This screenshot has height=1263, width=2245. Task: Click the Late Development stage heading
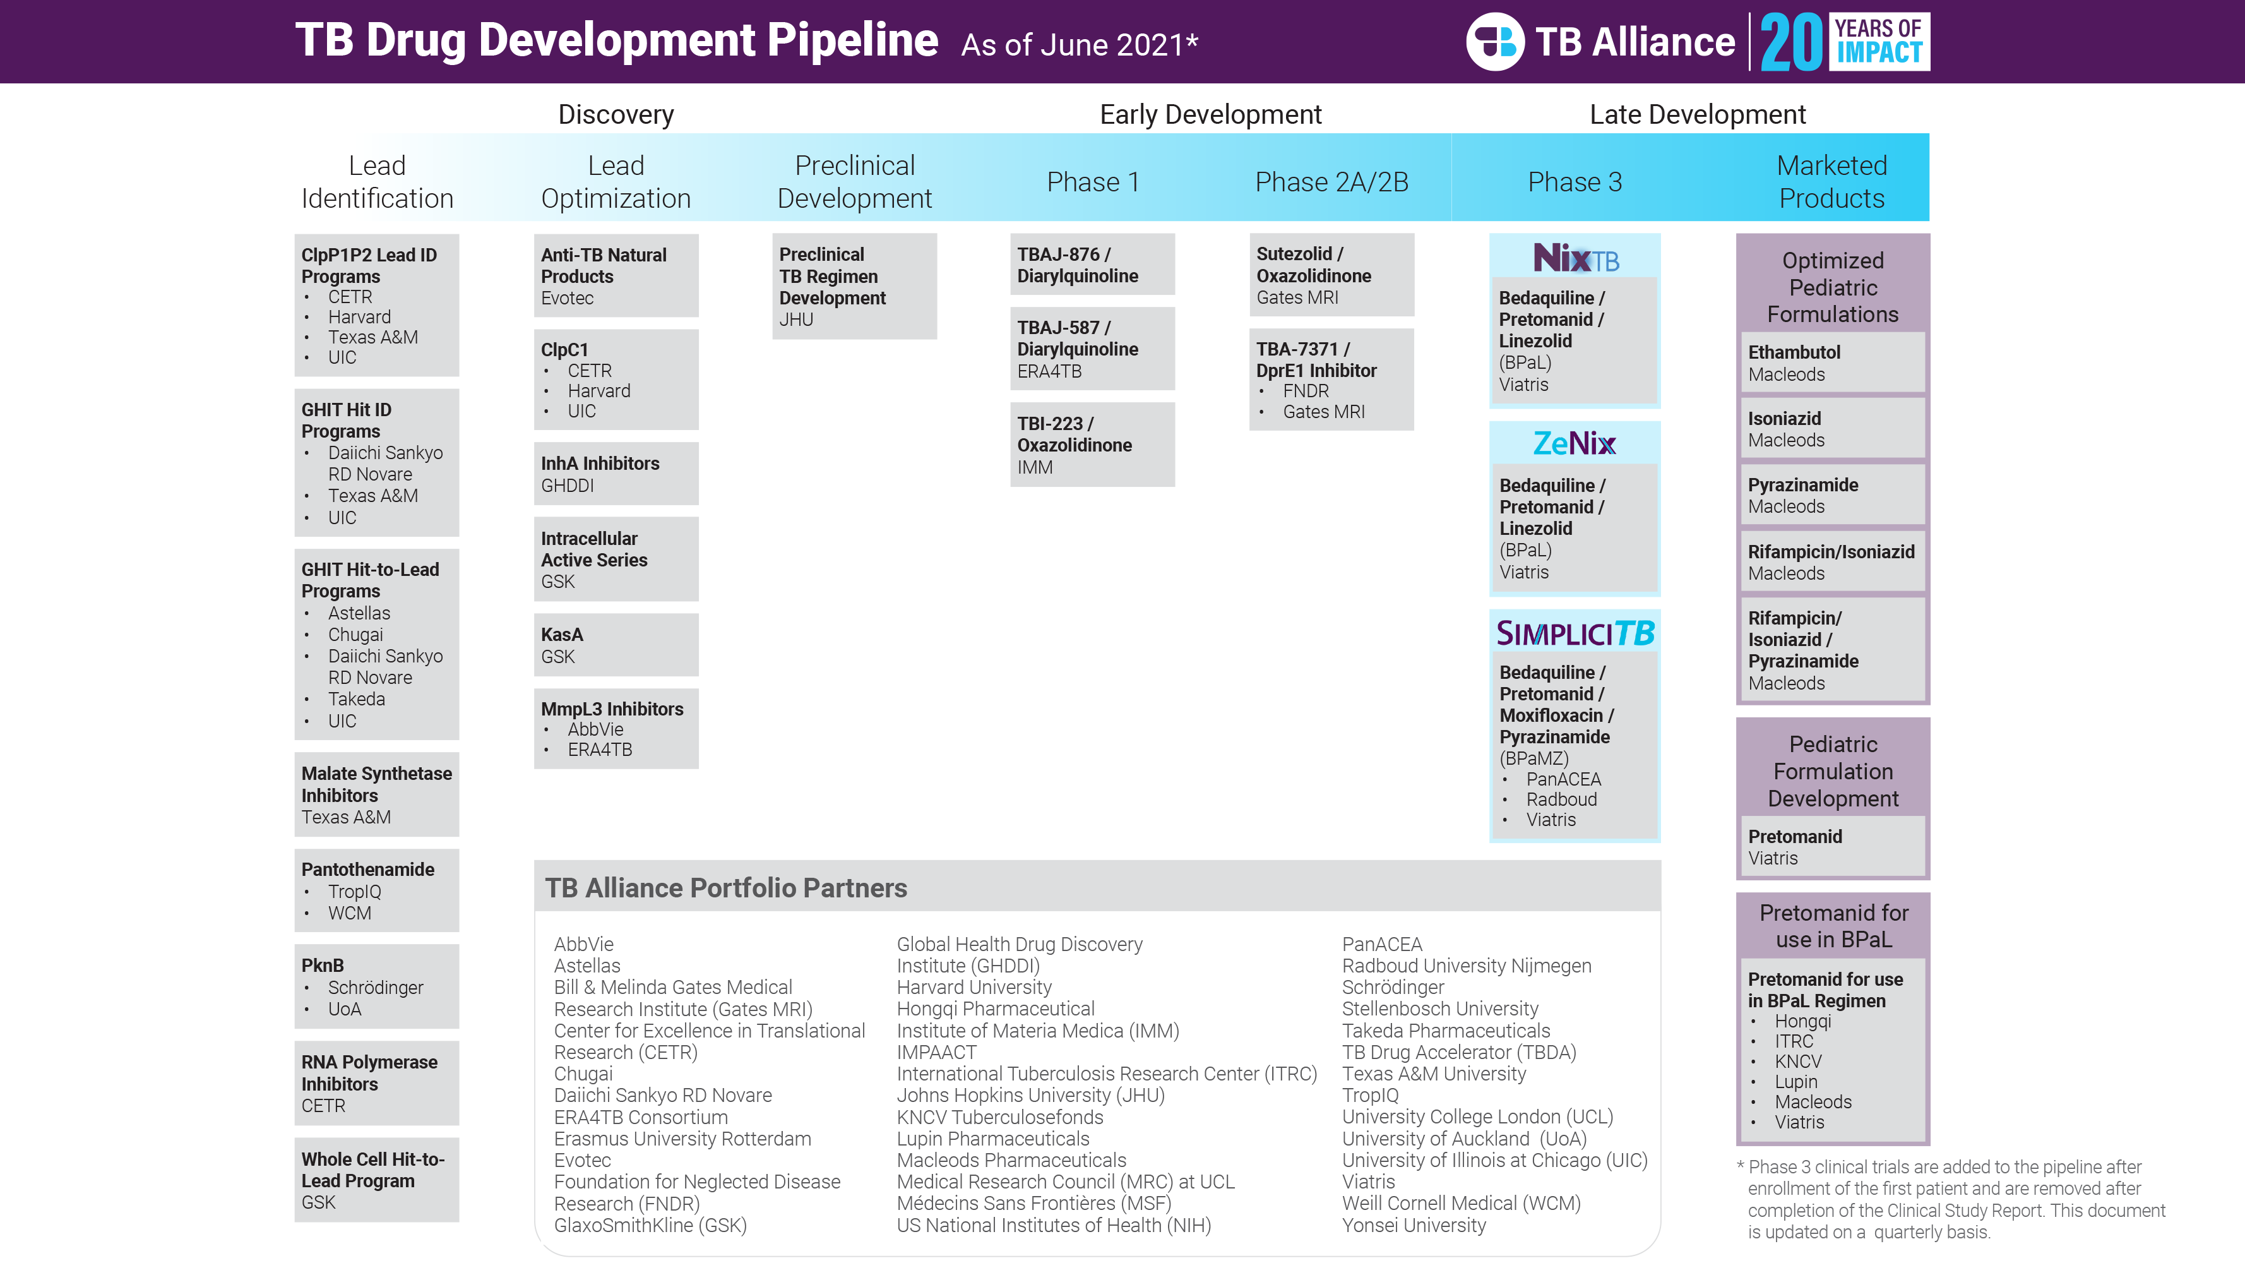(1698, 114)
